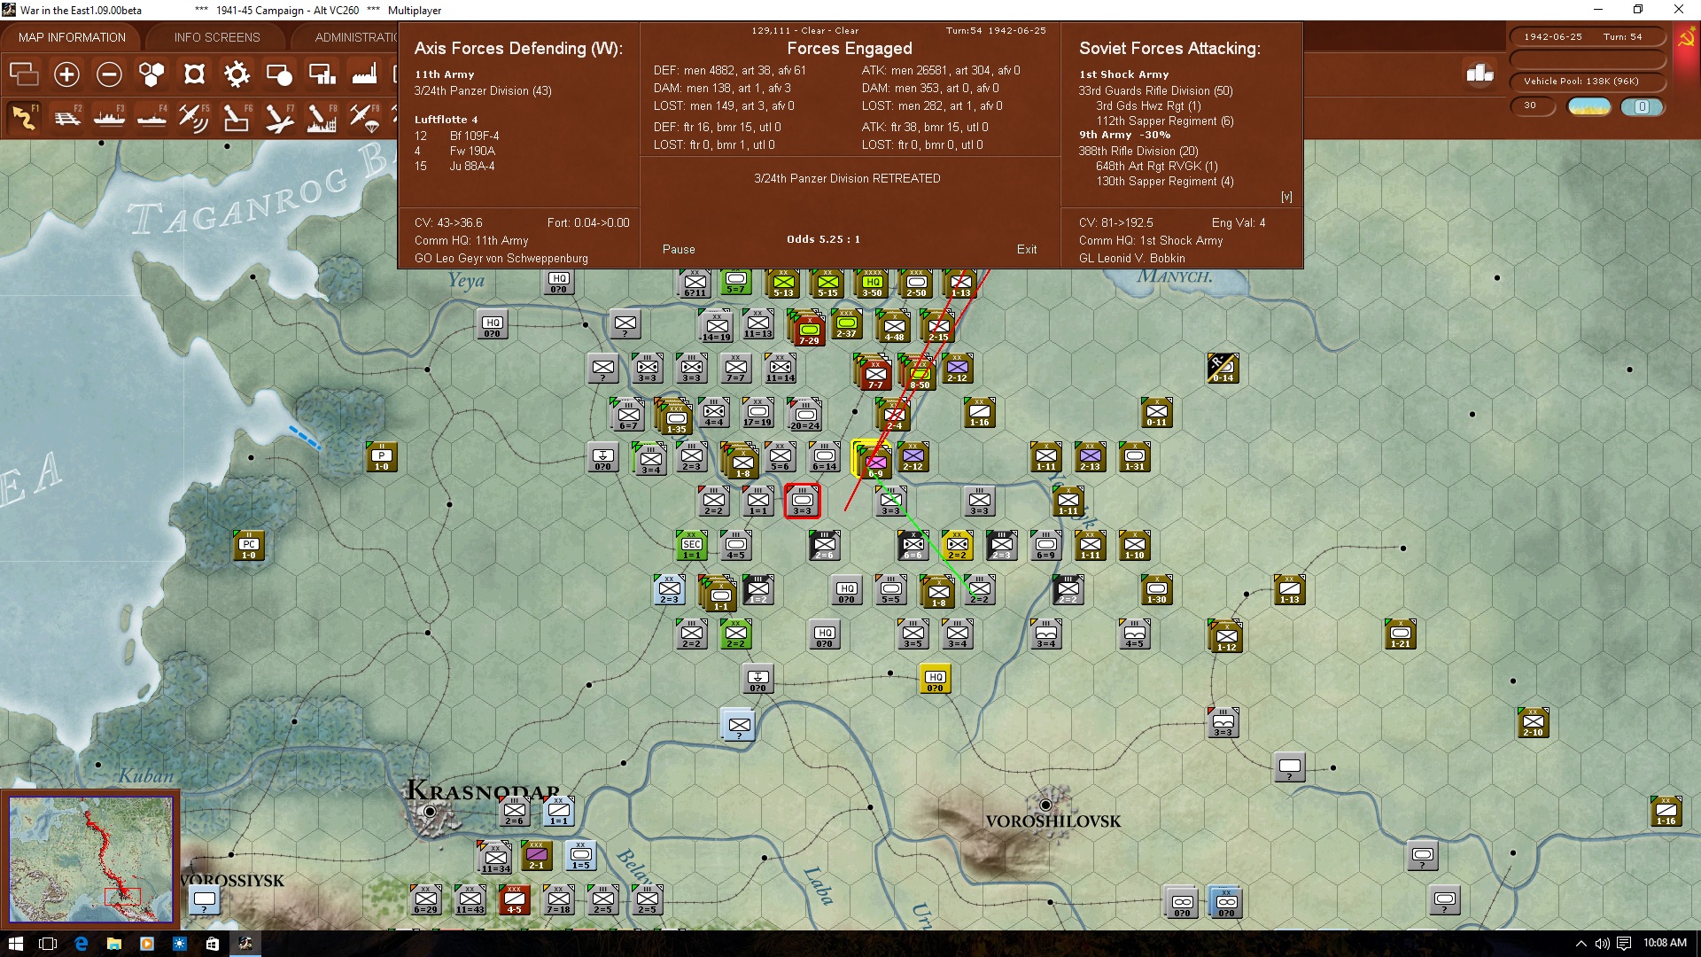Open File Explorer from the taskbar
1701x957 pixels.
[114, 943]
